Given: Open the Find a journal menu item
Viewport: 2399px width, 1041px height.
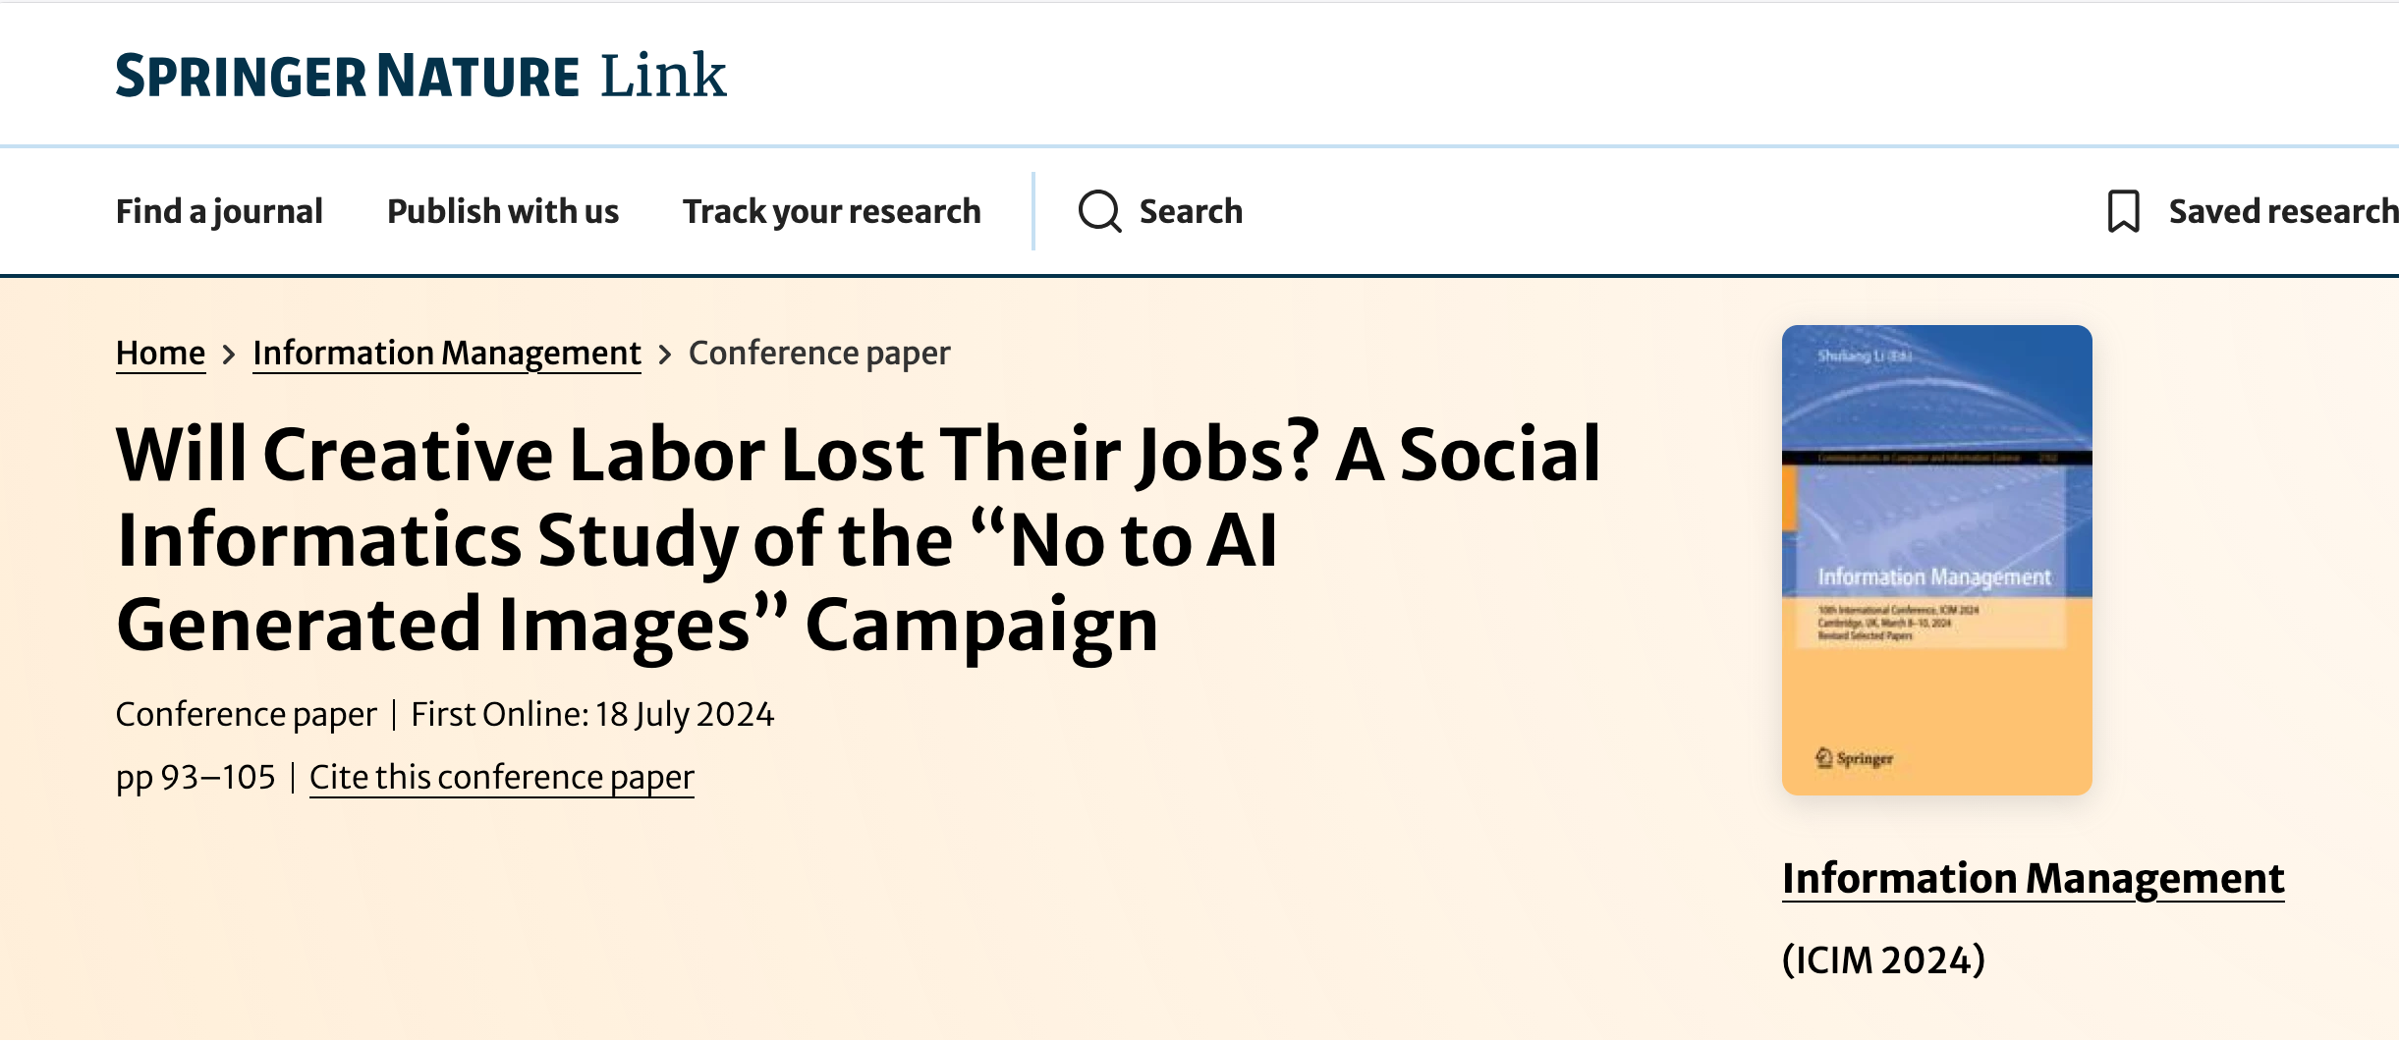Looking at the screenshot, I should (x=219, y=211).
